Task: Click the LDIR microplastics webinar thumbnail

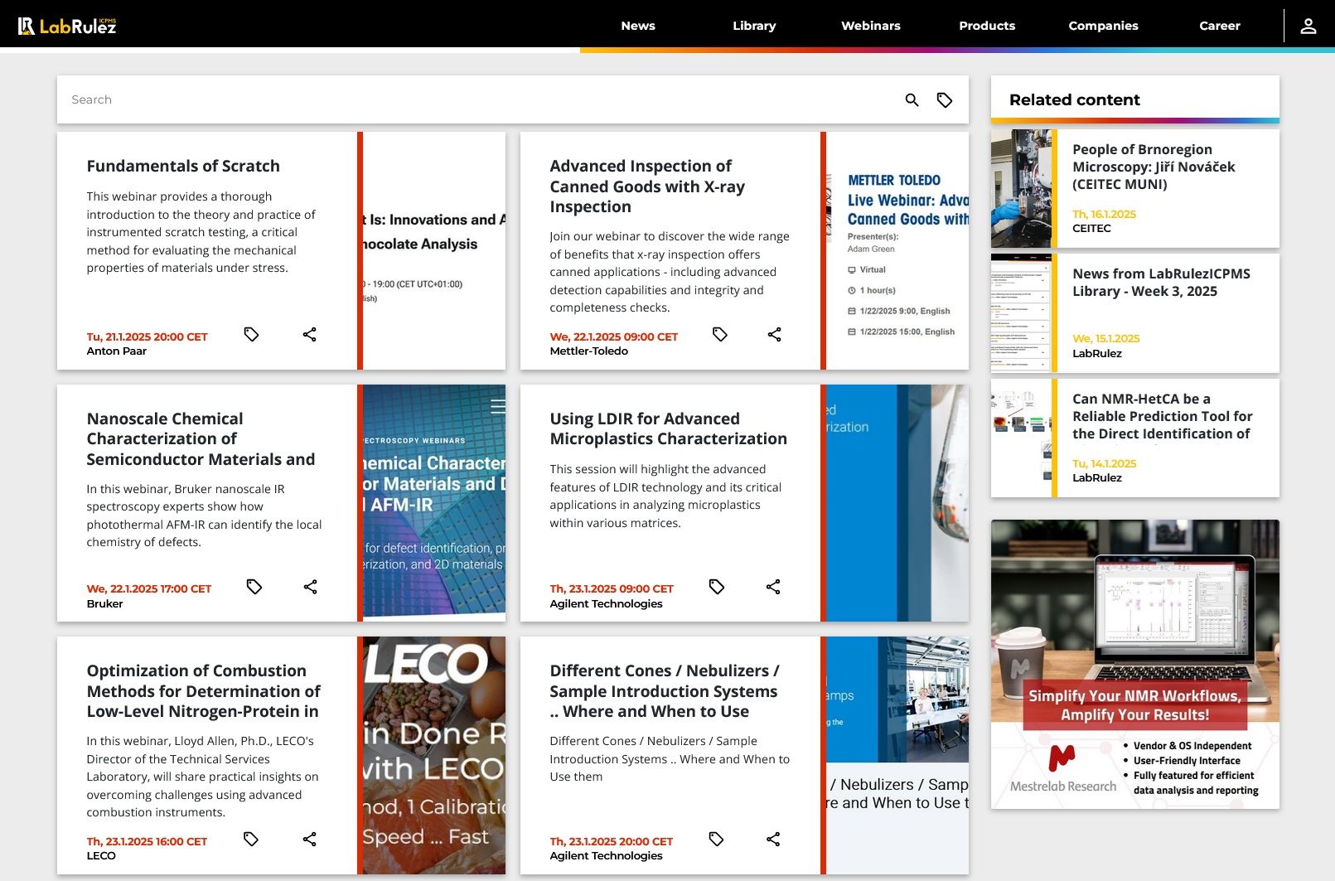Action: [x=897, y=503]
